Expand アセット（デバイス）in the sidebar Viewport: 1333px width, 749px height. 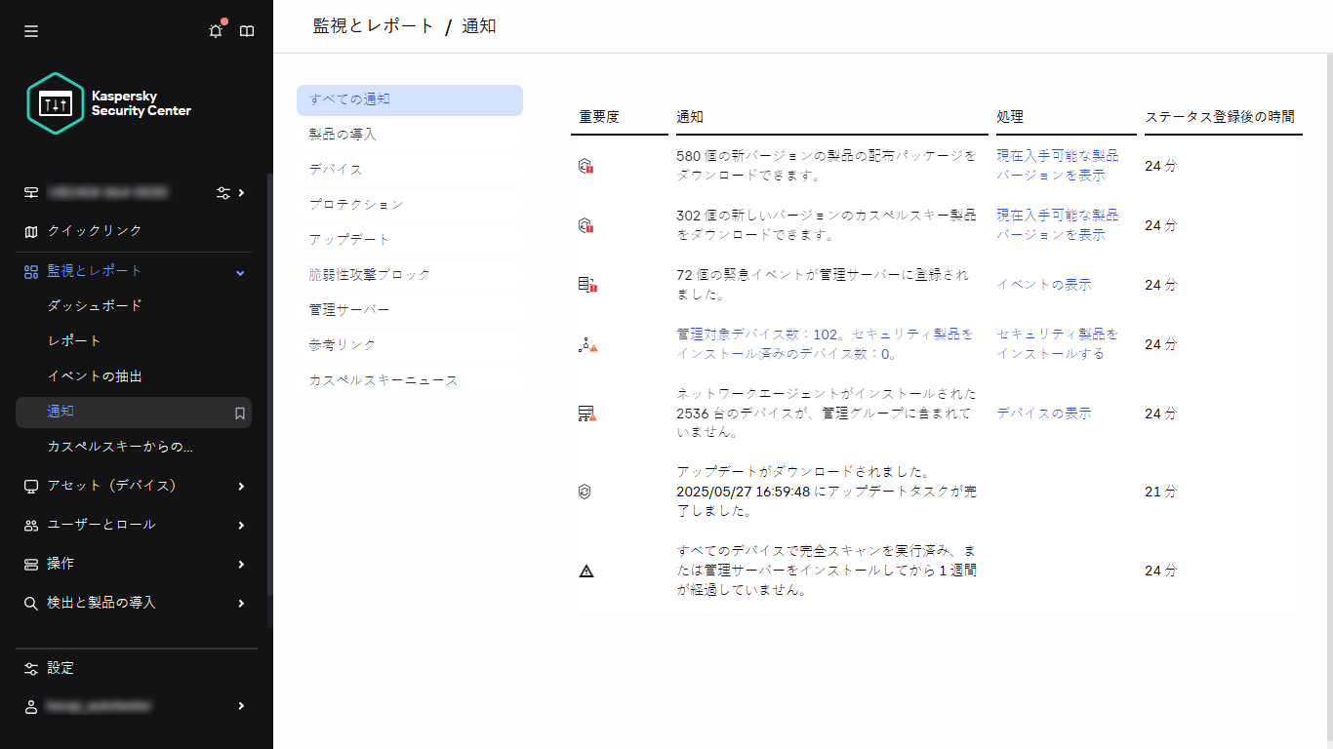[239, 486]
